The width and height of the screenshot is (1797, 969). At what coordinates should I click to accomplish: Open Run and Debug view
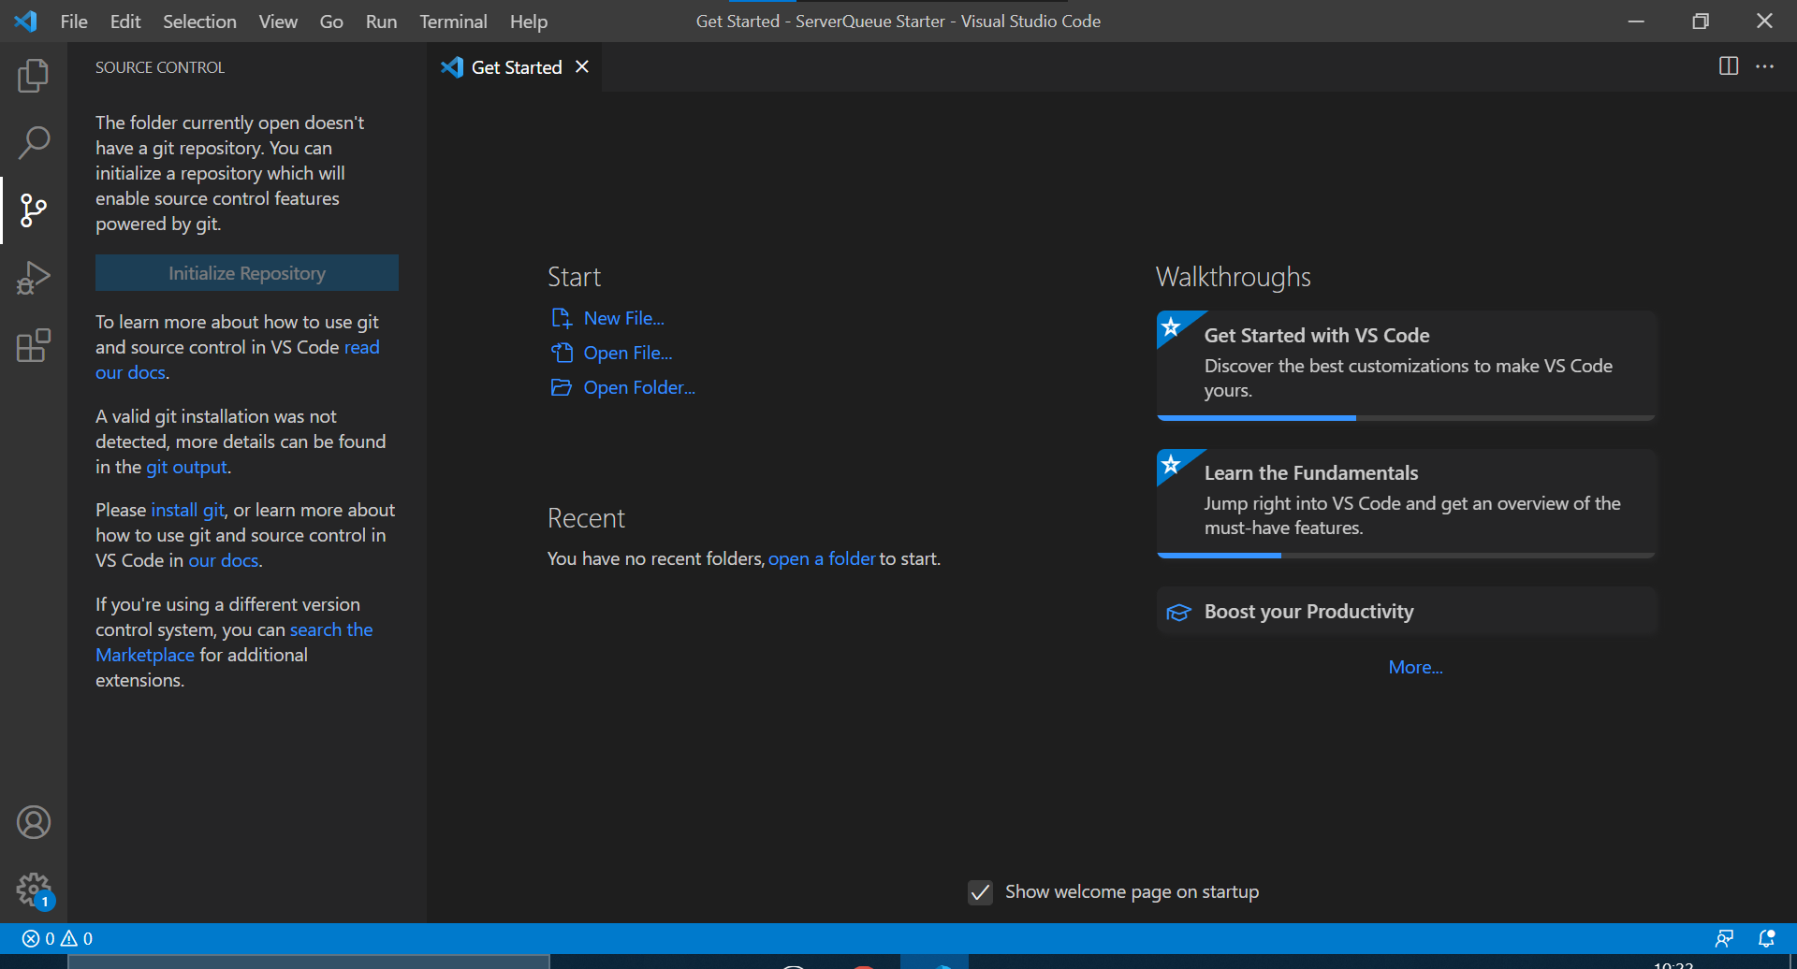(x=34, y=278)
